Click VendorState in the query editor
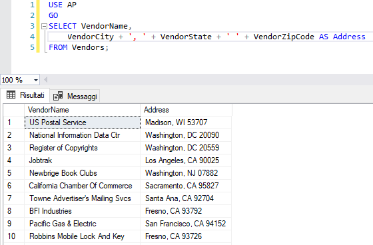This screenshot has width=373, height=245. 186,37
